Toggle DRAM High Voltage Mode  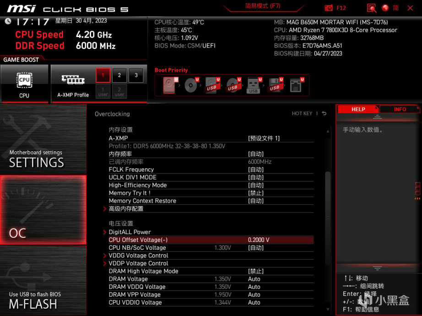[x=211, y=271]
